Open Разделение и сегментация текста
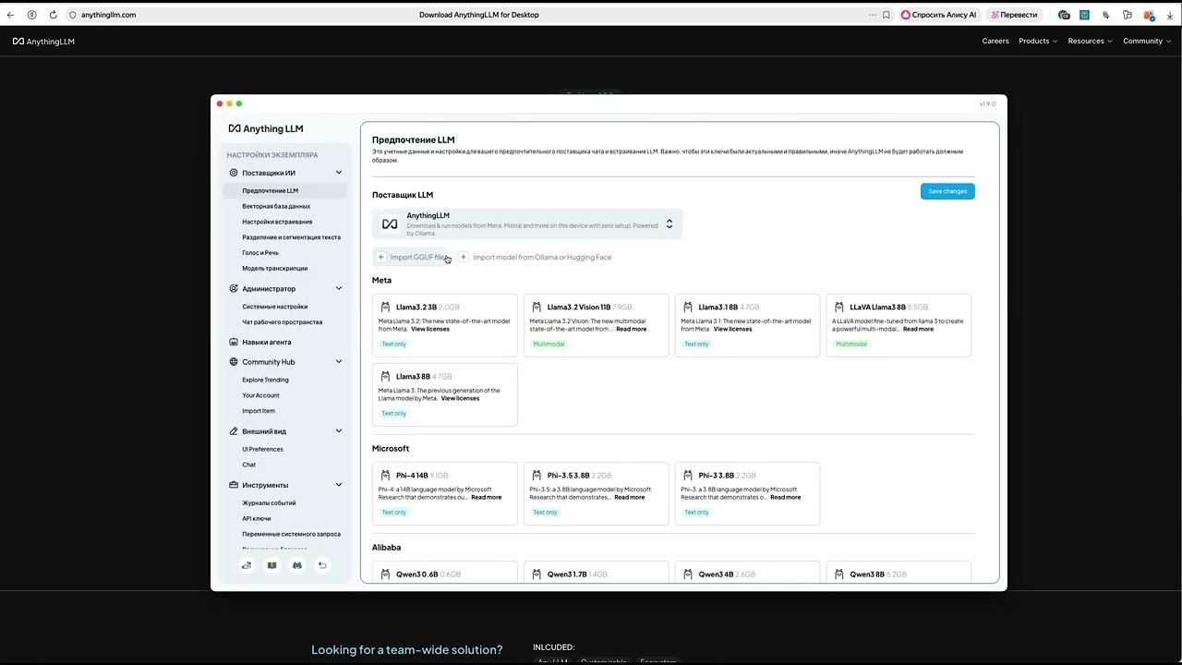The image size is (1182, 665). coord(291,237)
